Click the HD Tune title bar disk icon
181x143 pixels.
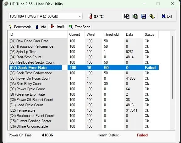(x=6, y=4)
